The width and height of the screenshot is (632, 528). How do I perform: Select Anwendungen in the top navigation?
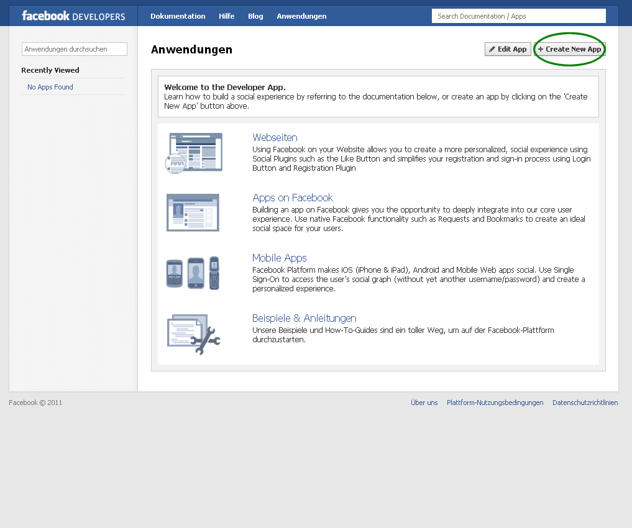coord(301,16)
